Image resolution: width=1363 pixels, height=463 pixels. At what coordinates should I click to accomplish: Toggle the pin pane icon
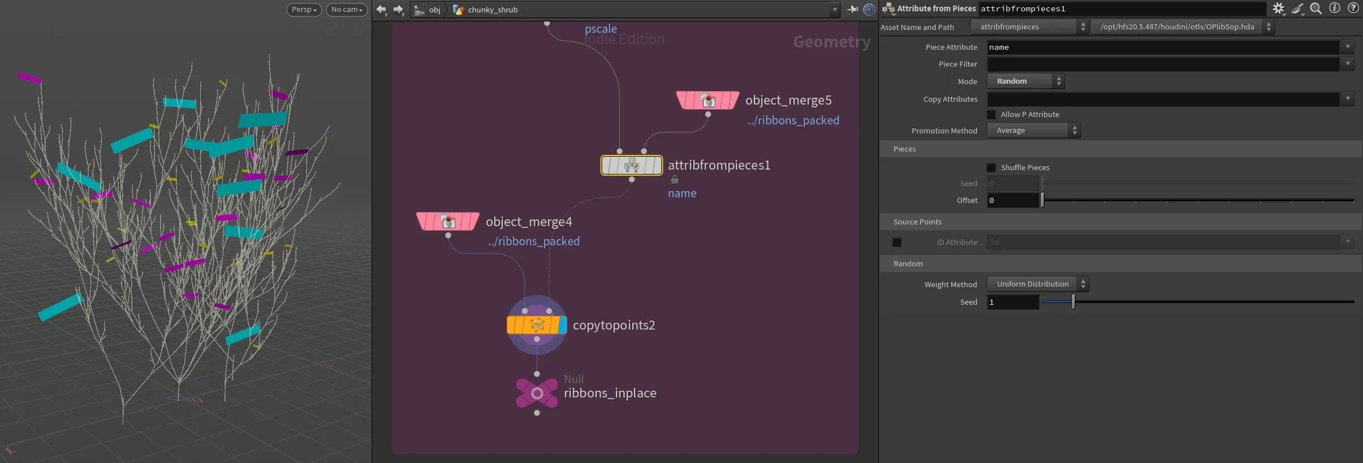click(853, 10)
